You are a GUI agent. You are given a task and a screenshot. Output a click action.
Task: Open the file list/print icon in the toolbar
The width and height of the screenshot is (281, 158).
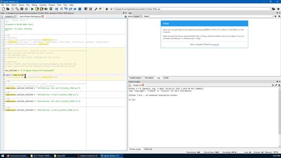pyautogui.click(x=22, y=9)
